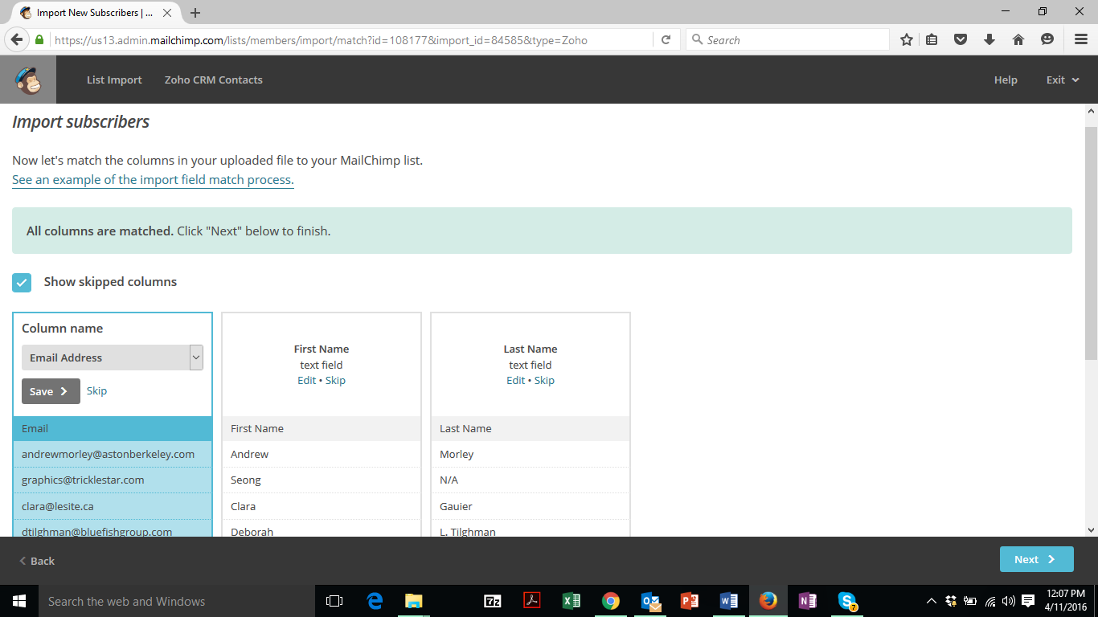The image size is (1098, 617).
Task: Show hidden system tray icons
Action: (932, 601)
